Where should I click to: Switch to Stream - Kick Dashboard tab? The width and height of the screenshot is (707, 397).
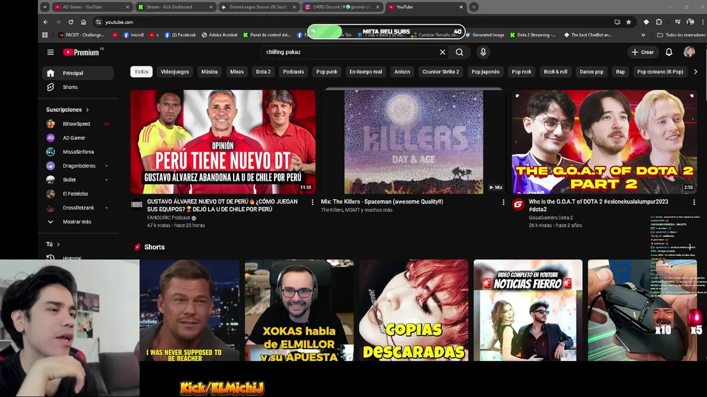[176, 7]
